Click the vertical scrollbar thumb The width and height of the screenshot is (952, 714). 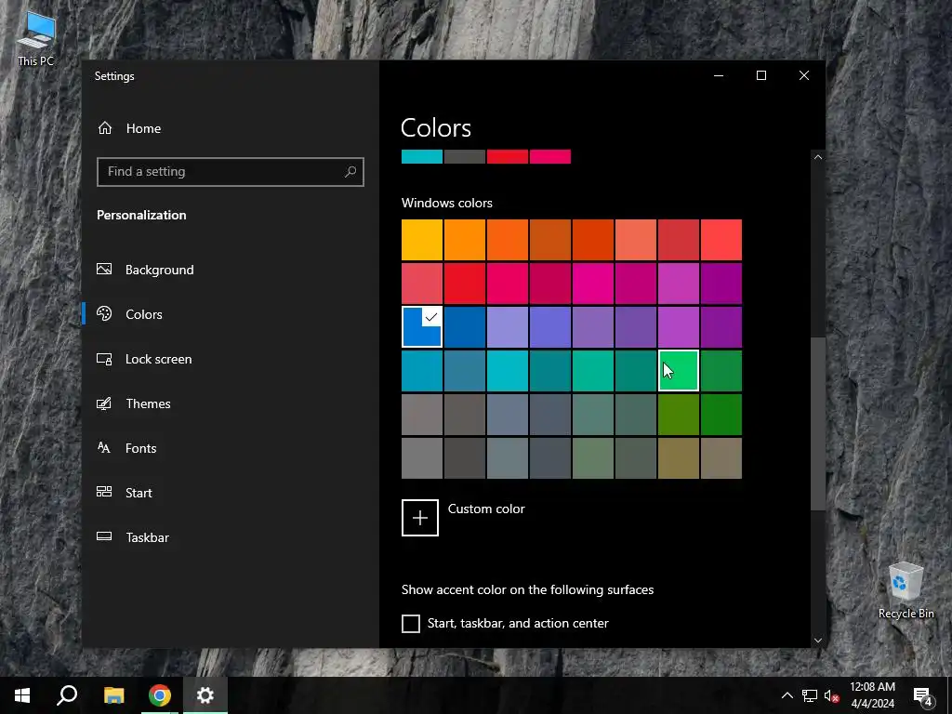pyautogui.click(x=818, y=423)
